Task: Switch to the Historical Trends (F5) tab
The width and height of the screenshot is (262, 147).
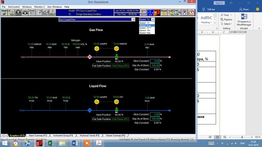Action: pos(90,136)
